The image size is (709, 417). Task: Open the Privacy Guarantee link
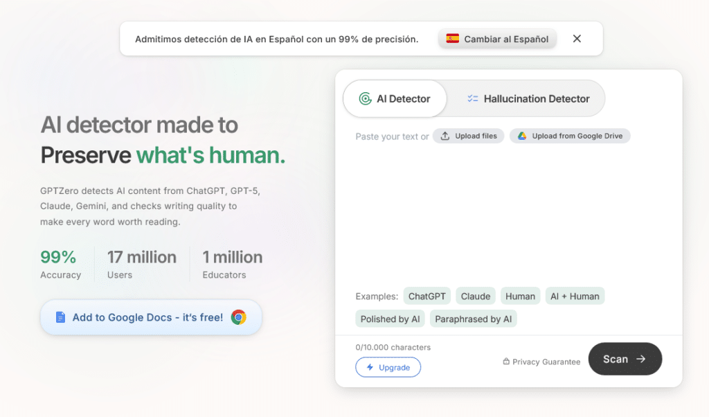point(541,362)
